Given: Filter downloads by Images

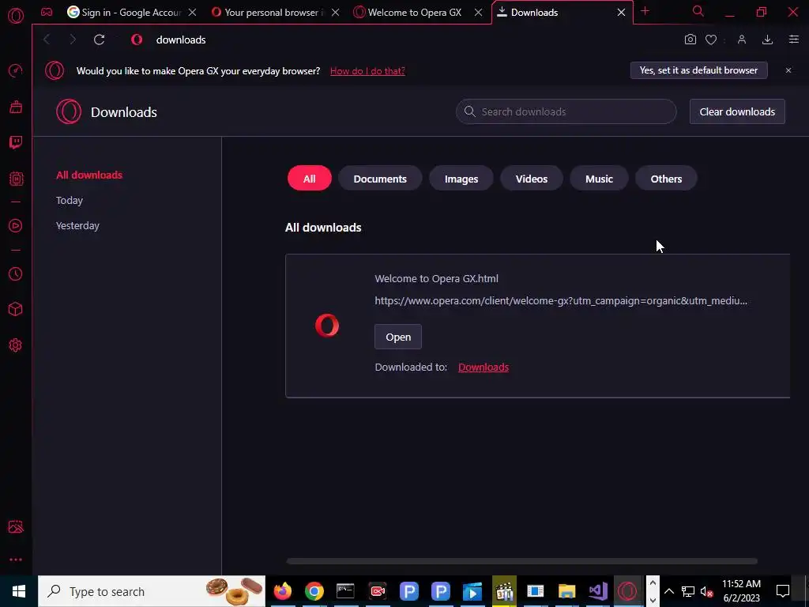Looking at the screenshot, I should click(461, 179).
